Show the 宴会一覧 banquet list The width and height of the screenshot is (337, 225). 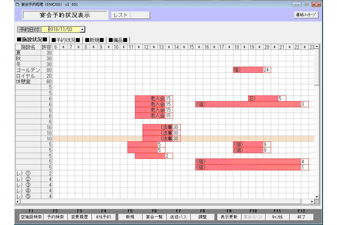click(x=154, y=217)
